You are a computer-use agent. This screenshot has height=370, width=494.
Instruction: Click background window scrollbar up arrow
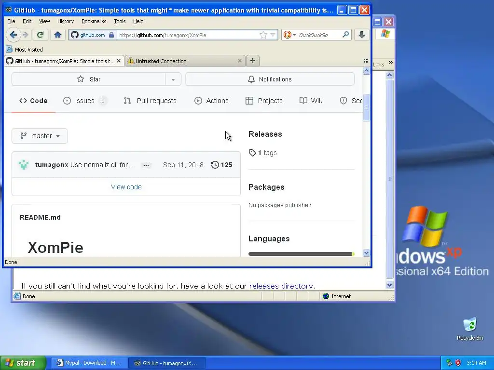click(389, 75)
